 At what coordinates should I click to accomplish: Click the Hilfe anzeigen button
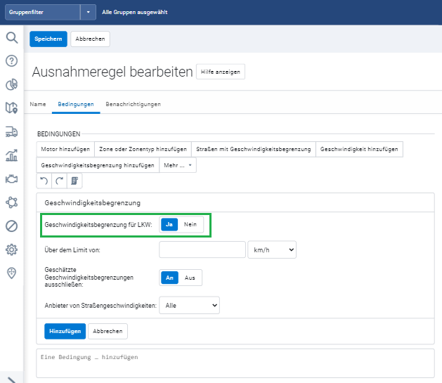pos(221,72)
